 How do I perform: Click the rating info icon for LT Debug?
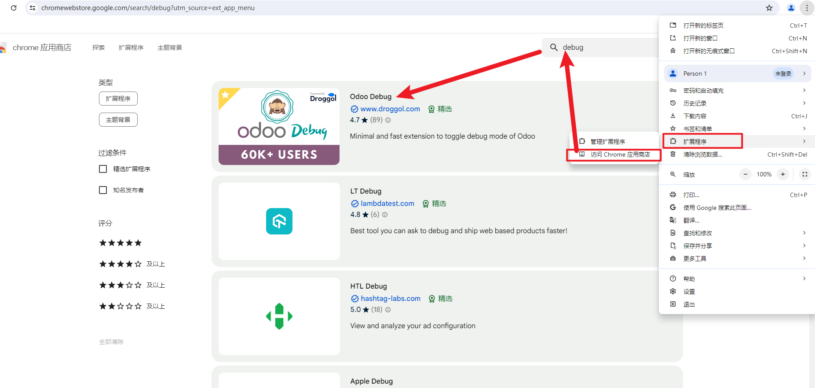coord(385,215)
